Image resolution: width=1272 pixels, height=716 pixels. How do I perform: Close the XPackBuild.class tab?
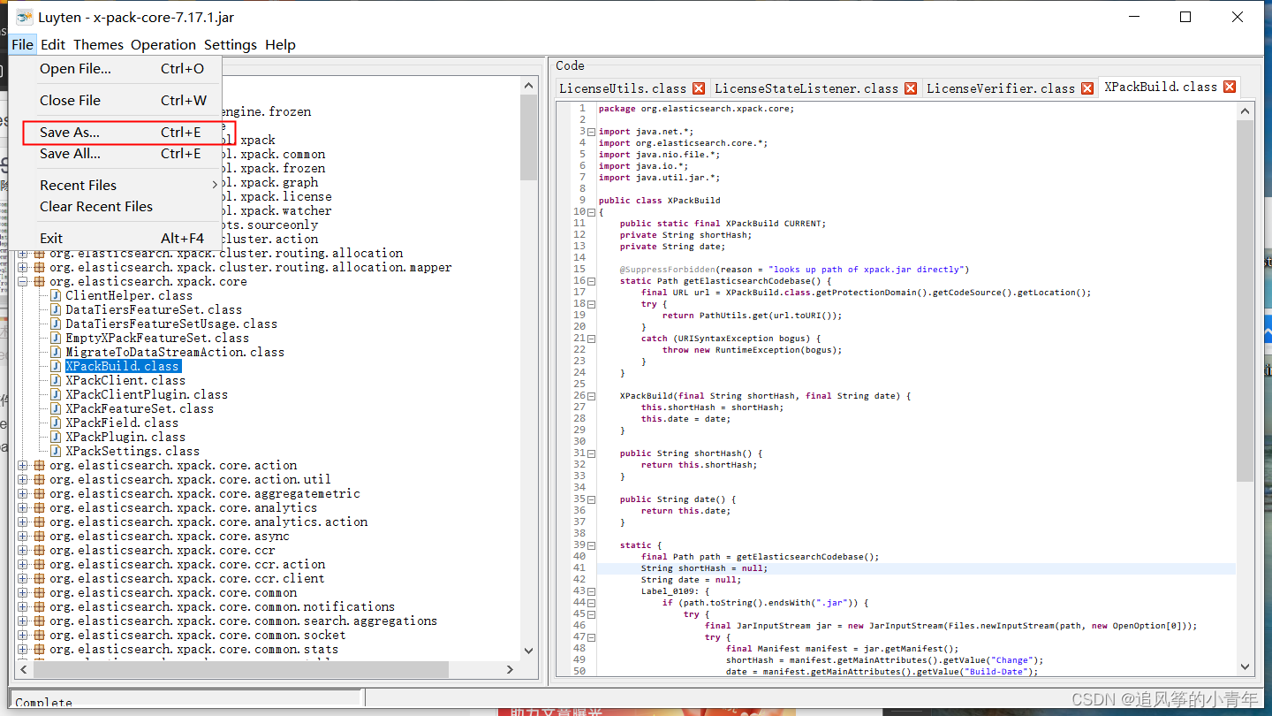[x=1230, y=87]
